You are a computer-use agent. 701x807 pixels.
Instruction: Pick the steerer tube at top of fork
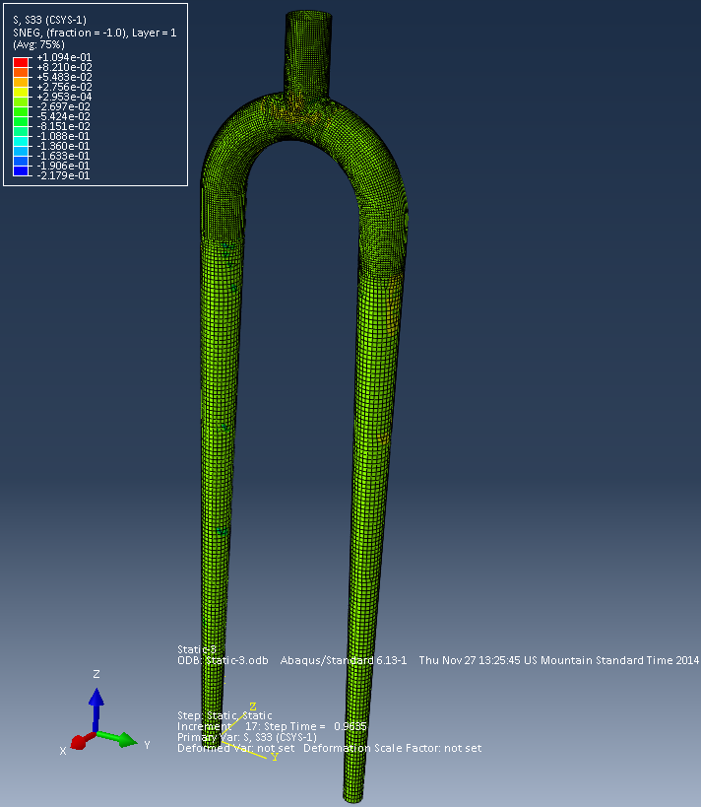coord(308,54)
